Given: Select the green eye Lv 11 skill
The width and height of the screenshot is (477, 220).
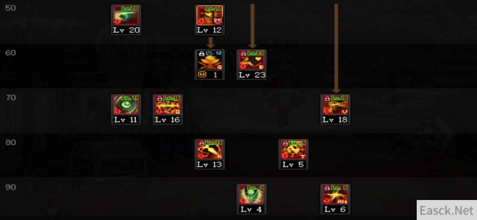Looking at the screenshot, I should coord(126,105).
